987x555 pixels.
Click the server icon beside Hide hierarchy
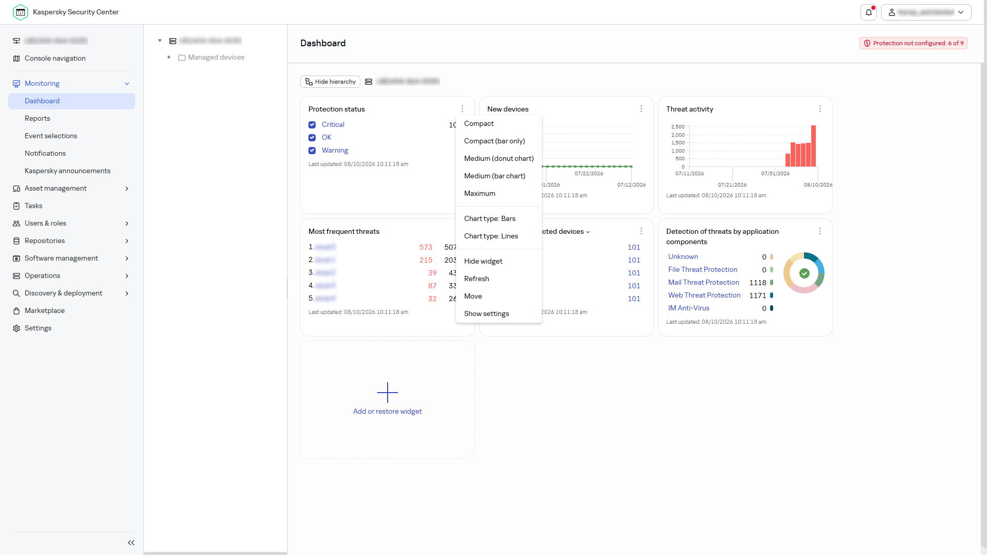tap(369, 82)
